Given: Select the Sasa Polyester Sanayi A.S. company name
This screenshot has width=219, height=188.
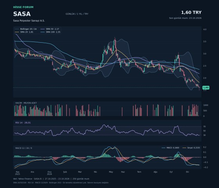Looking at the screenshot, I should click(x=29, y=20).
